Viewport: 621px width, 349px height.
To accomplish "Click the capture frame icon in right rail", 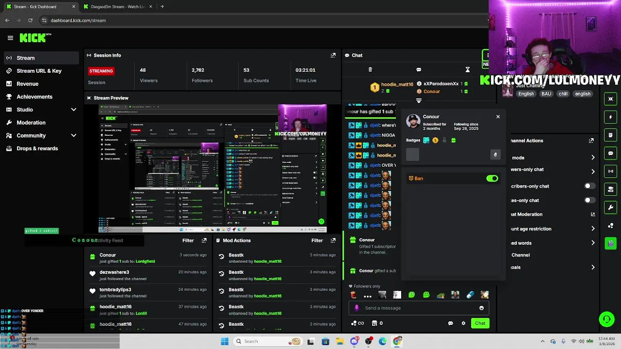I will [611, 99].
